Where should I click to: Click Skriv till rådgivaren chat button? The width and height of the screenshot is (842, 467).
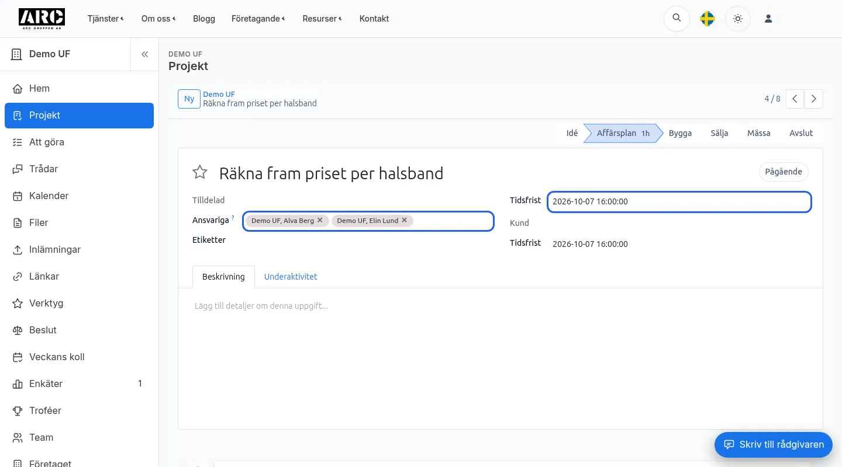pos(774,445)
